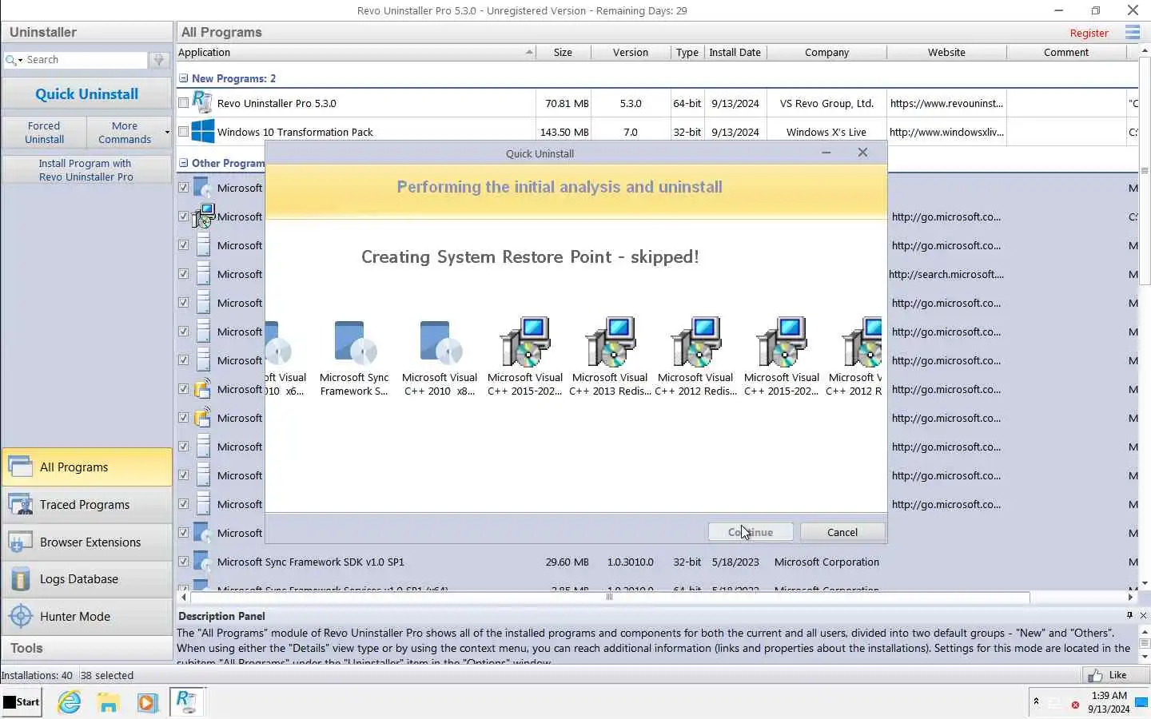The width and height of the screenshot is (1151, 719).
Task: Click the Description Panel scroll down arrow
Action: [x=1145, y=657]
